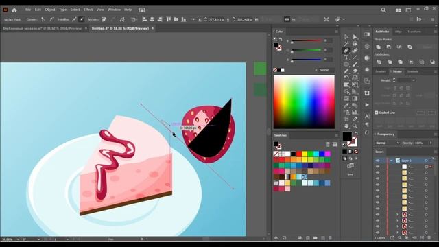Switch to the Align panel tab
The height and width of the screenshot is (247, 439).
[399, 32]
